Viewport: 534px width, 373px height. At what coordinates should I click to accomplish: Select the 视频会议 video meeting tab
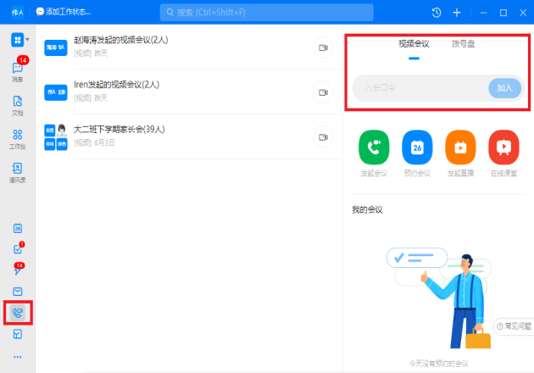[414, 43]
